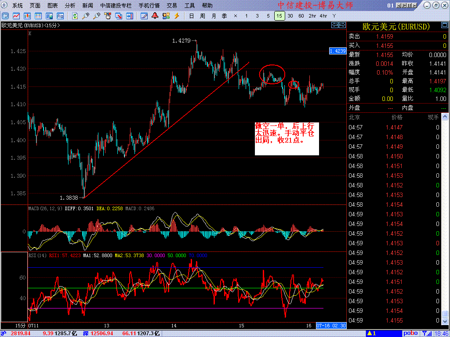Click the news window globe icon
The height and width of the screenshot is (337, 450).
pos(49,16)
